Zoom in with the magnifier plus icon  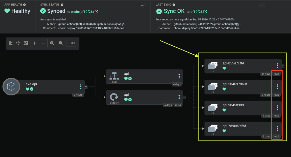(52, 43)
